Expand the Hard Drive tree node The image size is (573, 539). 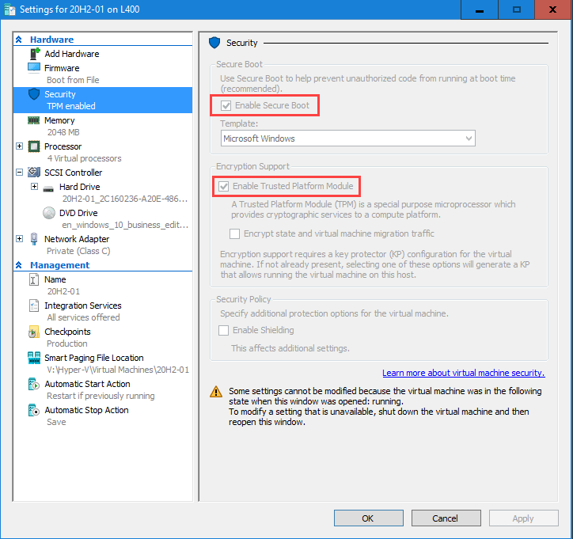34,187
